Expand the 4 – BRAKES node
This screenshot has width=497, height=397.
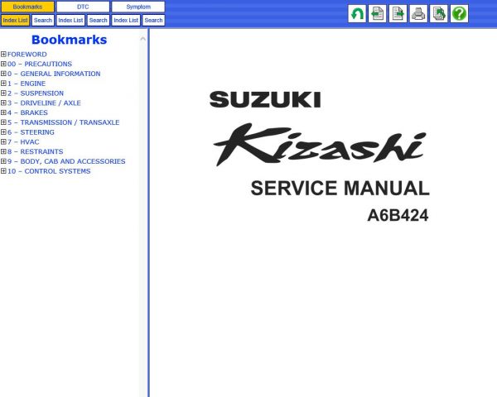pyautogui.click(x=3, y=112)
